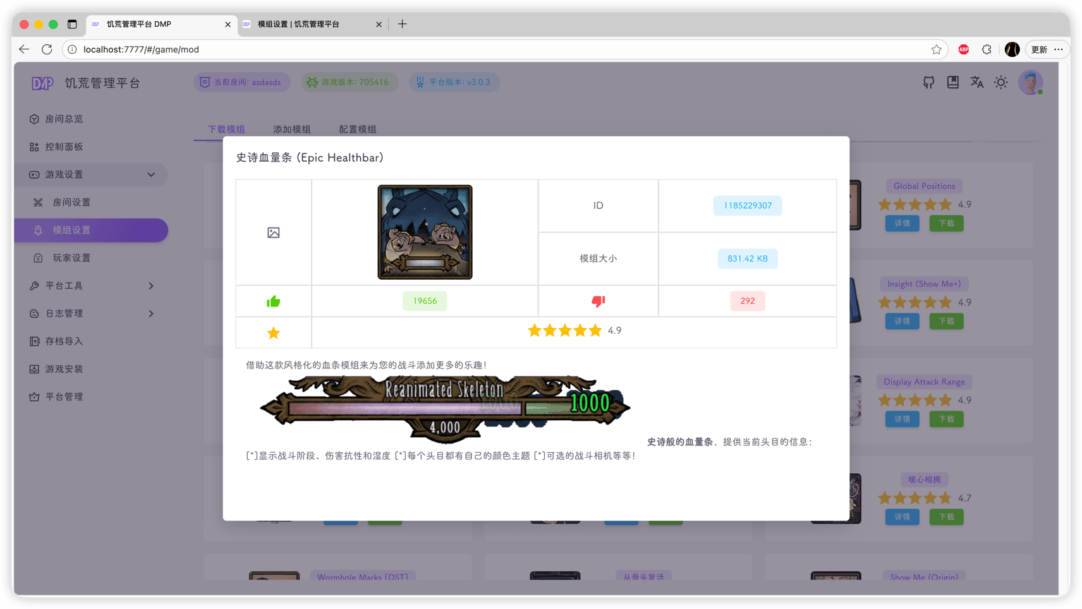Image resolution: width=1082 pixels, height=609 pixels.
Task: Toggle dark mode with the sun icon
Action: 1000,82
